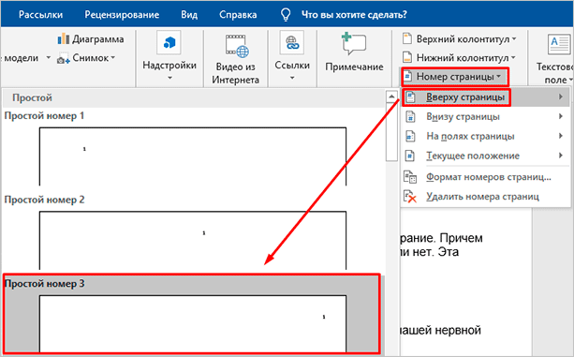Open the Снимок dropdown arrow

pyautogui.click(x=112, y=58)
